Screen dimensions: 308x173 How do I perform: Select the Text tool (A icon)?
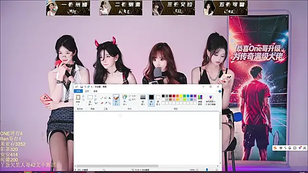(x=109, y=98)
